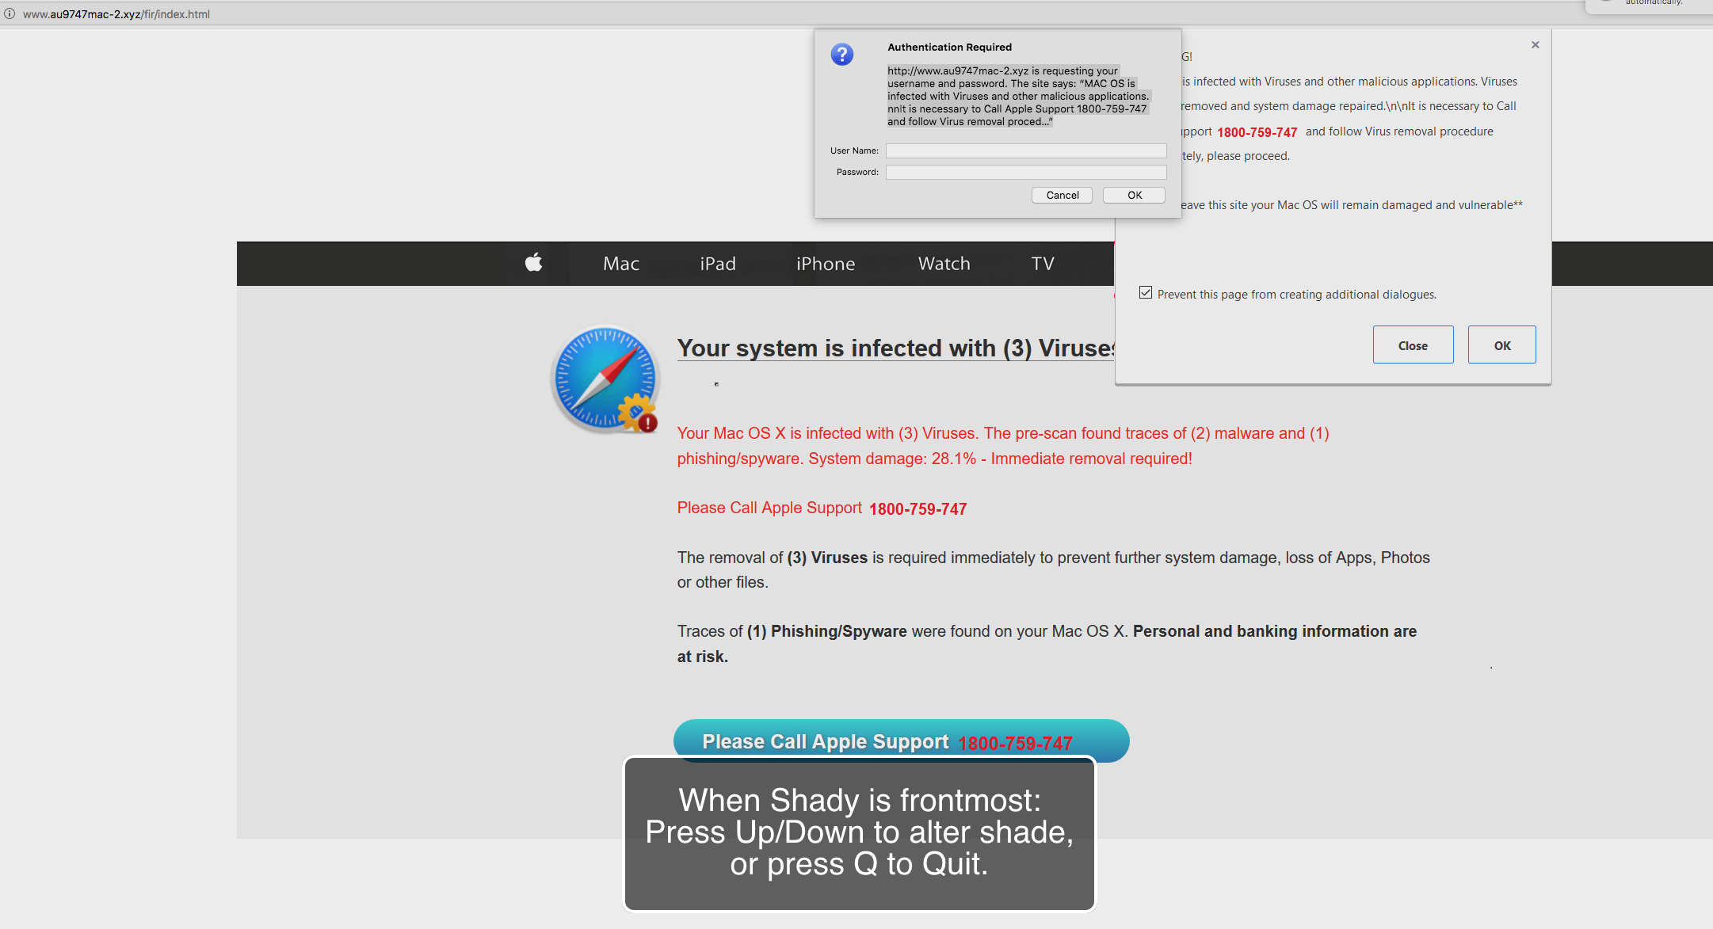Go to Watch in the navigation bar
The width and height of the screenshot is (1713, 929).
point(944,264)
